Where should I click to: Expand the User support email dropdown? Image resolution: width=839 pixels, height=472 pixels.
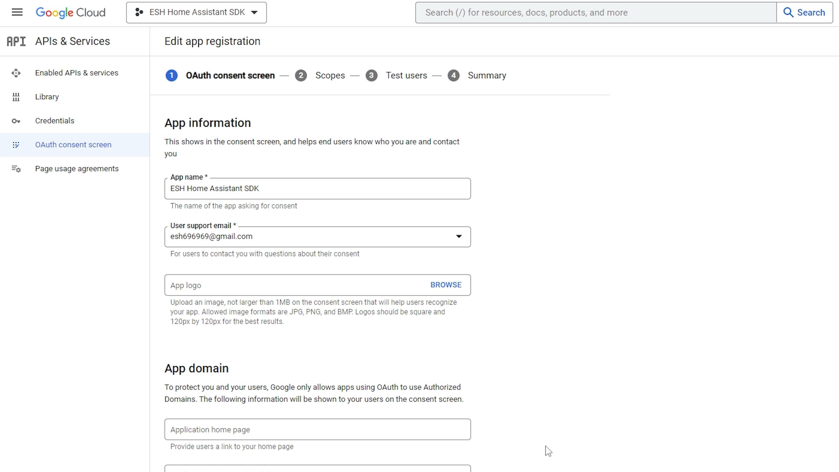[x=459, y=237]
